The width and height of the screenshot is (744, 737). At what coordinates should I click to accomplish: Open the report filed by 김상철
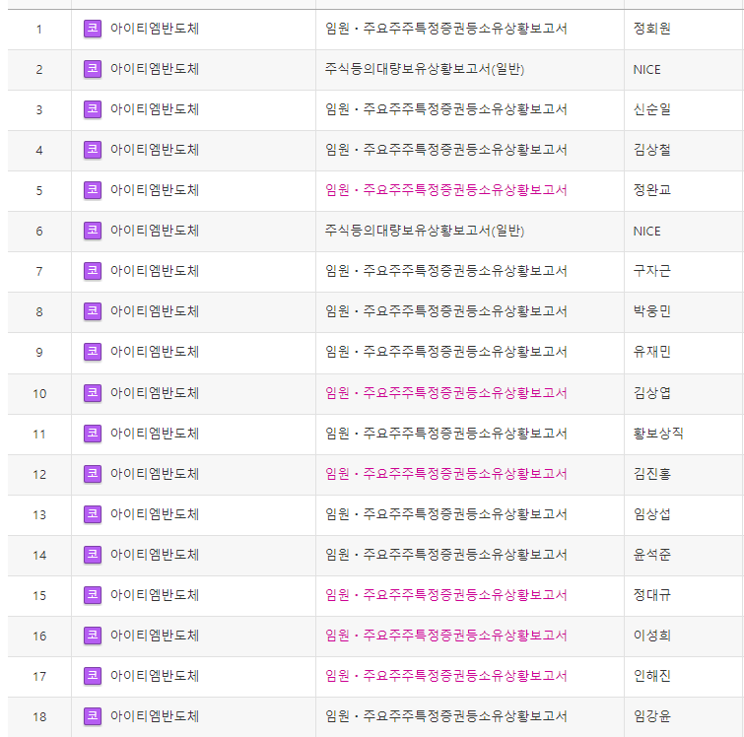pyautogui.click(x=446, y=150)
